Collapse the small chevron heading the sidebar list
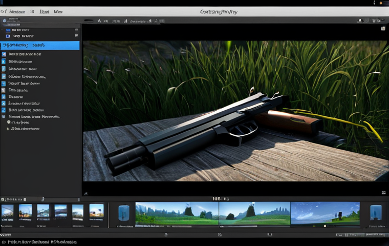 pos(2,30)
